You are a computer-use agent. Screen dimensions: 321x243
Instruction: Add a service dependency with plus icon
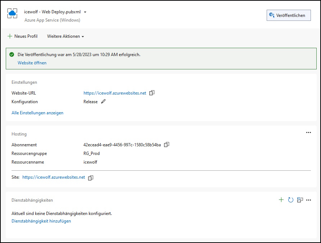(x=281, y=200)
